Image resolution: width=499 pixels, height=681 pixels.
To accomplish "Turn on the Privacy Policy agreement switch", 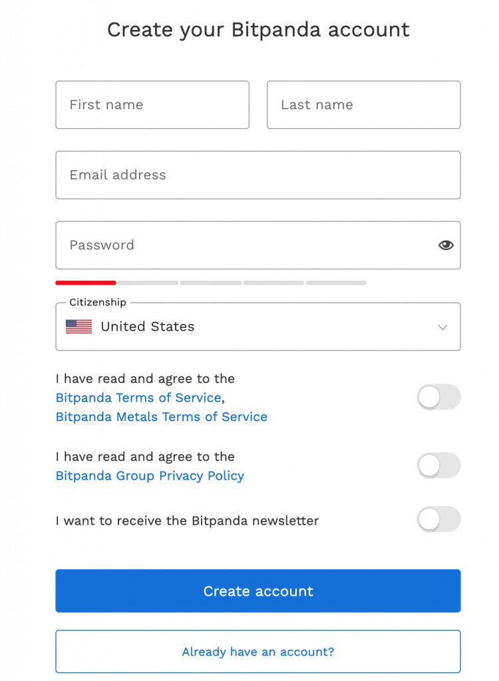I will (x=438, y=466).
